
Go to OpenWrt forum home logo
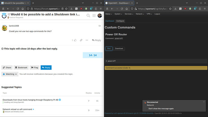tap(4, 15)
